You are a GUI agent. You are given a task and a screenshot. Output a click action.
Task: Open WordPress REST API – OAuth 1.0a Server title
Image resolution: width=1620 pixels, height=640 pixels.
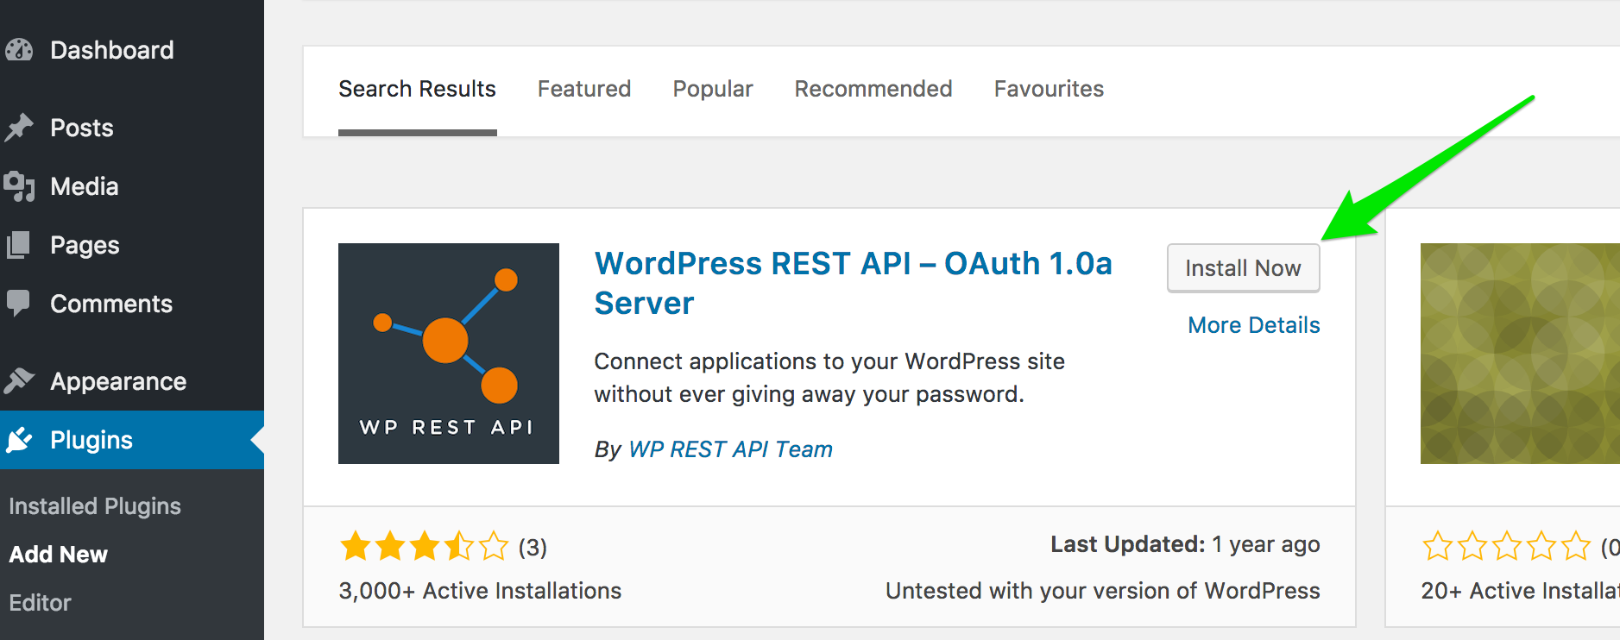click(x=854, y=283)
